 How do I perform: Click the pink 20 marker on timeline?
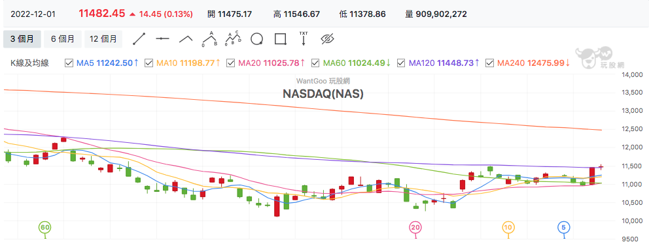point(415,228)
